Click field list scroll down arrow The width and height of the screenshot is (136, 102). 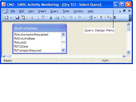(63, 50)
